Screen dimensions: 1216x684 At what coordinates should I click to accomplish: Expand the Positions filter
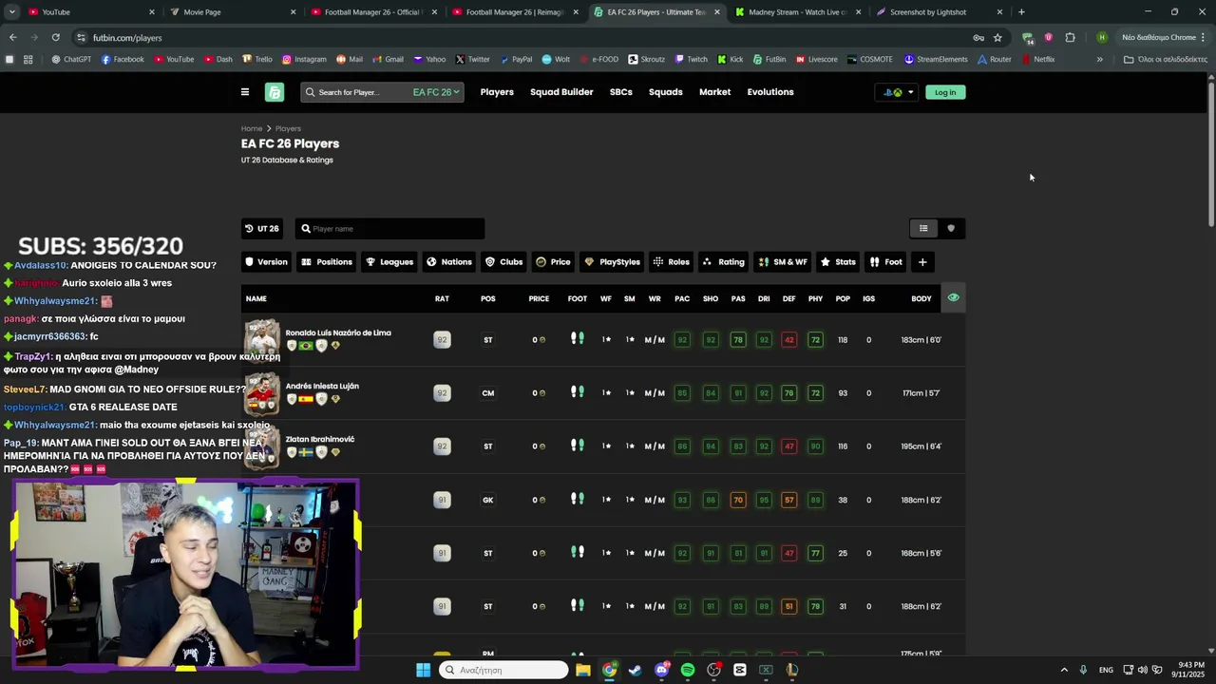tap(327, 262)
